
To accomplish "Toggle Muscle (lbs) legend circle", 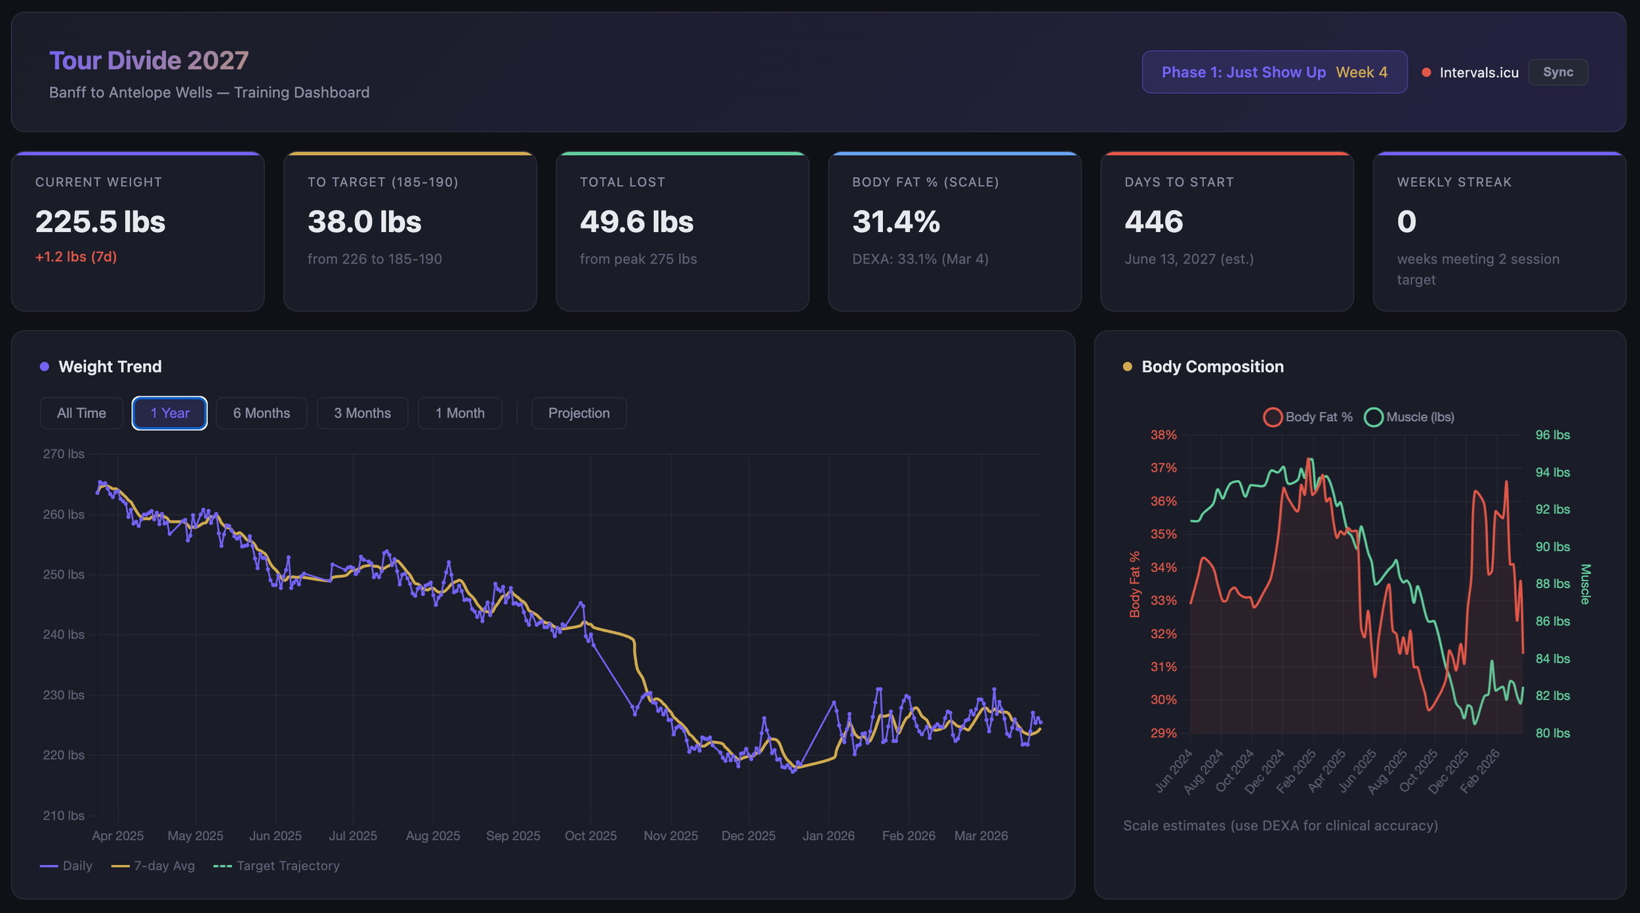I will click(x=1373, y=417).
